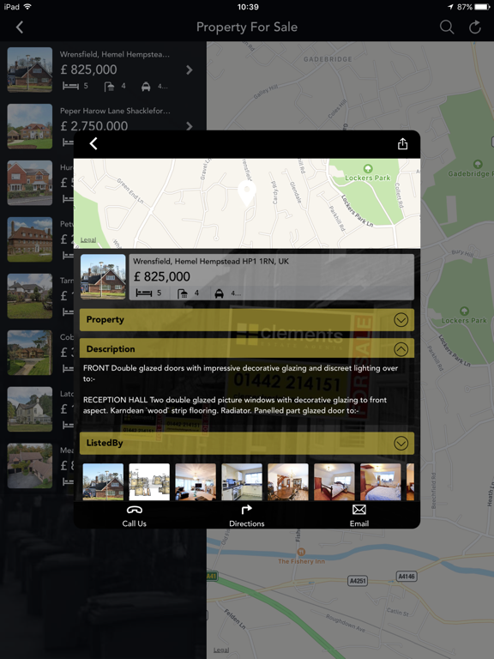Open the kitchen photo thumbnail
Image resolution: width=494 pixels, height=659 pixels.
coord(242,481)
